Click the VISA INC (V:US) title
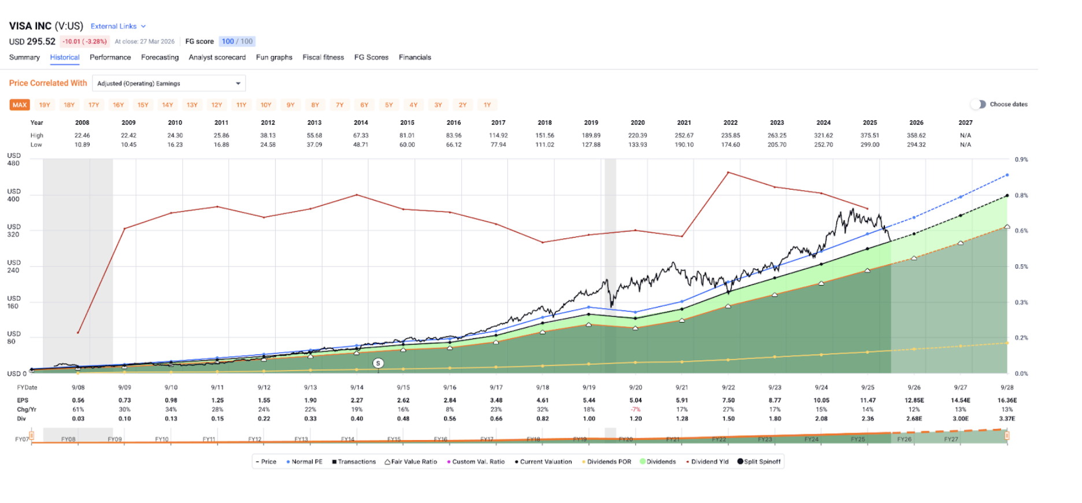 [46, 26]
